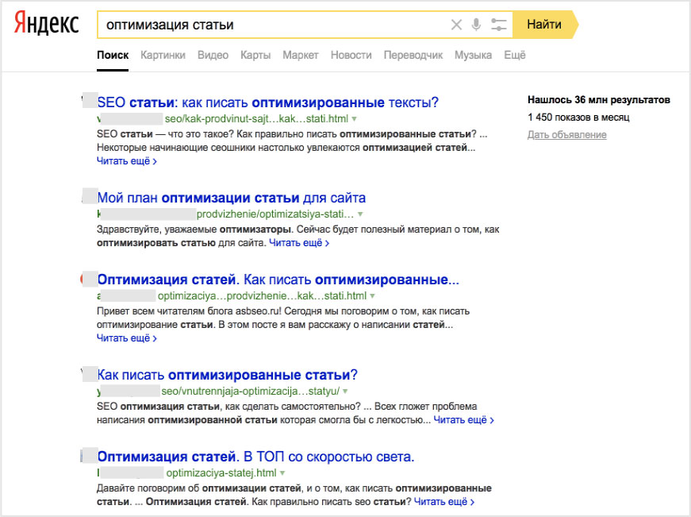Switch to the Видео tab

[213, 55]
